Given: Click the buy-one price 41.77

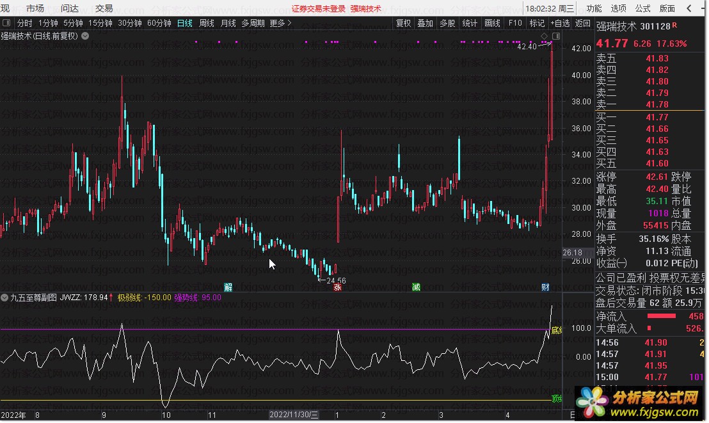Looking at the screenshot, I should pos(657,118).
